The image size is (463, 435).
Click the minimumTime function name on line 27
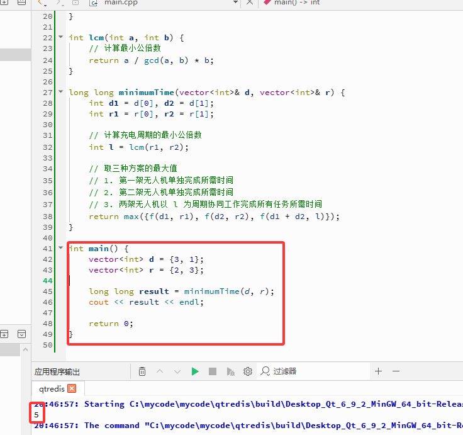tap(146, 93)
